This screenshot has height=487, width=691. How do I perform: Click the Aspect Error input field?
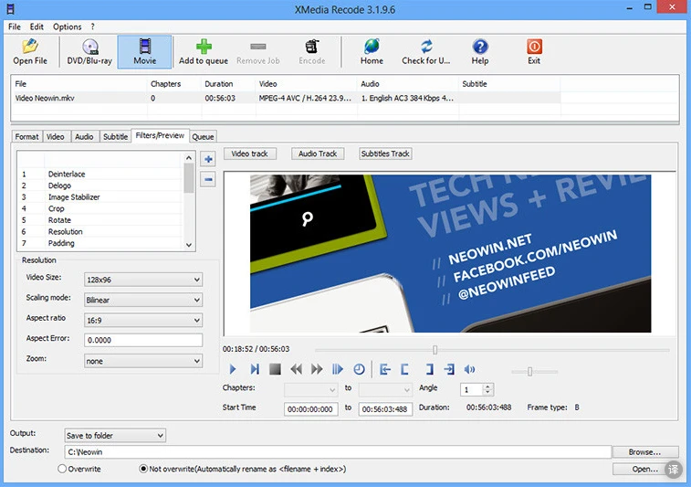(142, 340)
